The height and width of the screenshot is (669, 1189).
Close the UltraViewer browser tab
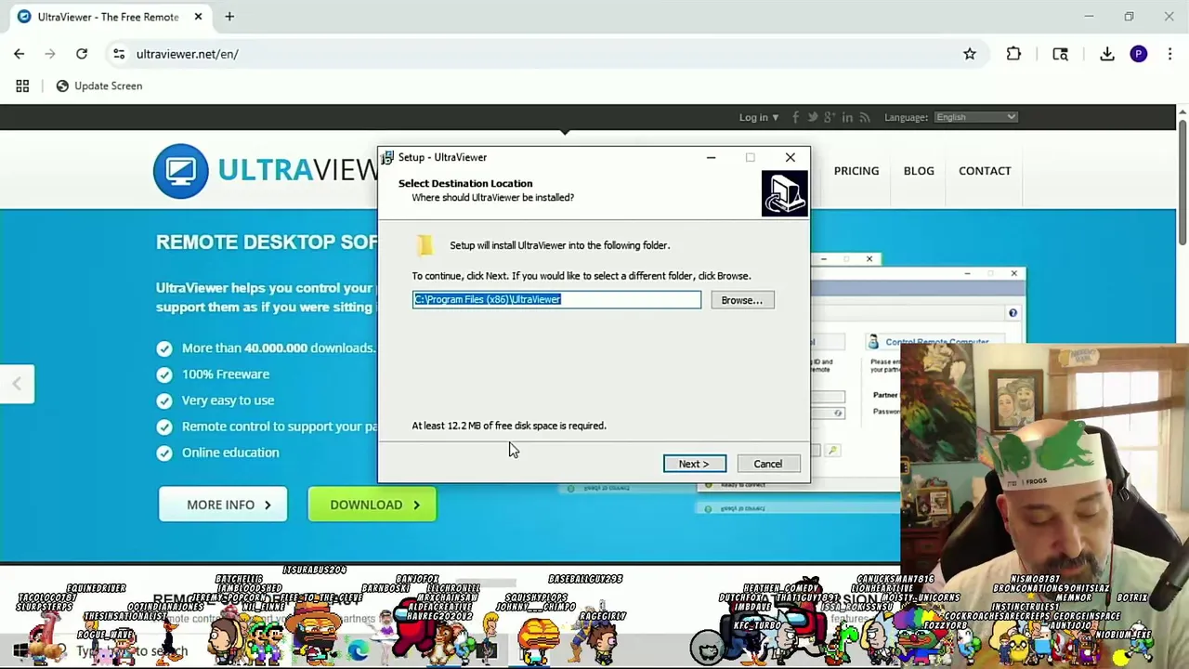[198, 17]
